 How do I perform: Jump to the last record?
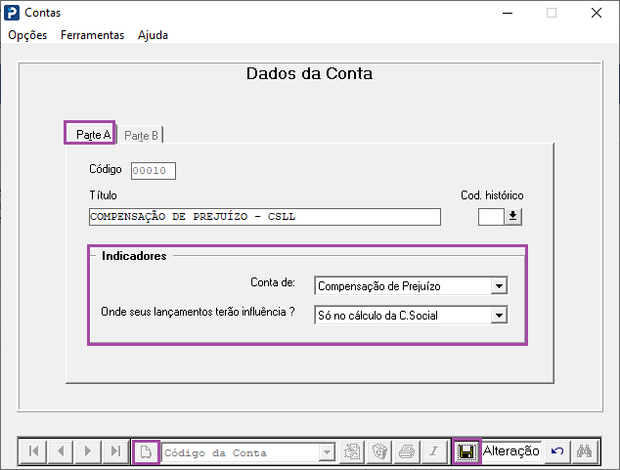pos(115,451)
